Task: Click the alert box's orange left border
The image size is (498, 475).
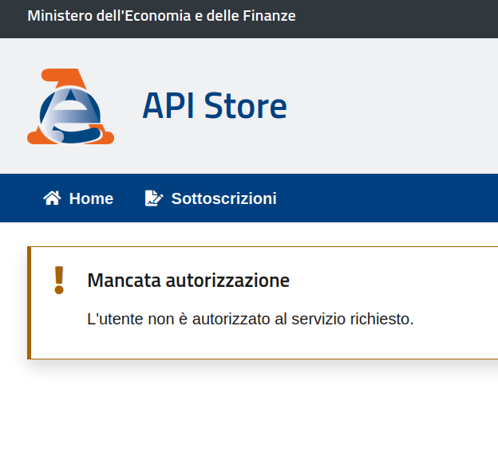Action: 29,303
